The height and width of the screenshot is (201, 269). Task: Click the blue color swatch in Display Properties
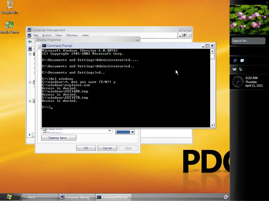pyautogui.click(x=123, y=132)
